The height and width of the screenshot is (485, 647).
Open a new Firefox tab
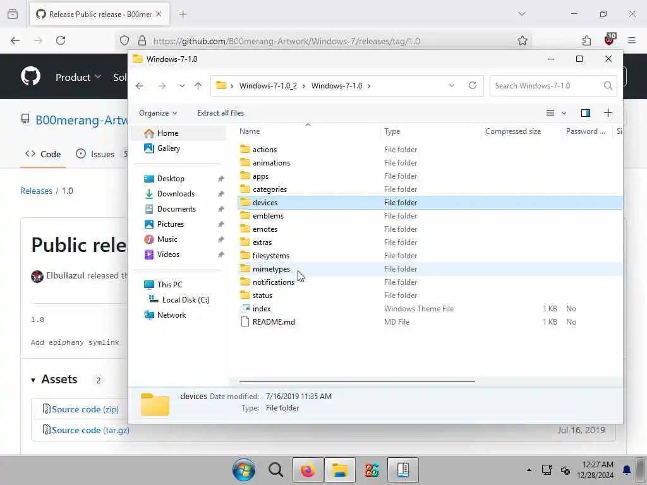[183, 15]
